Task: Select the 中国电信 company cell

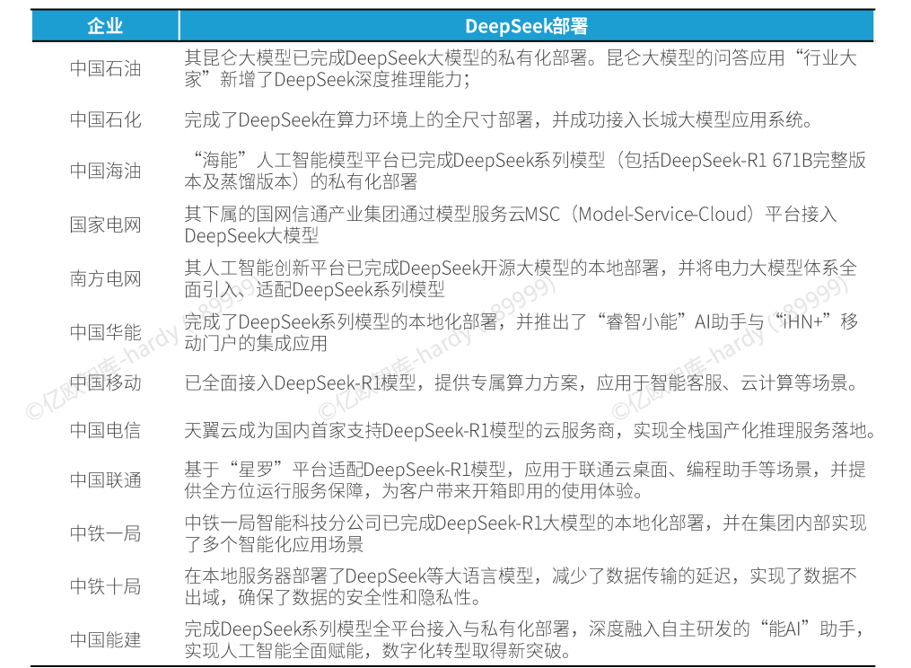Action: point(105,431)
